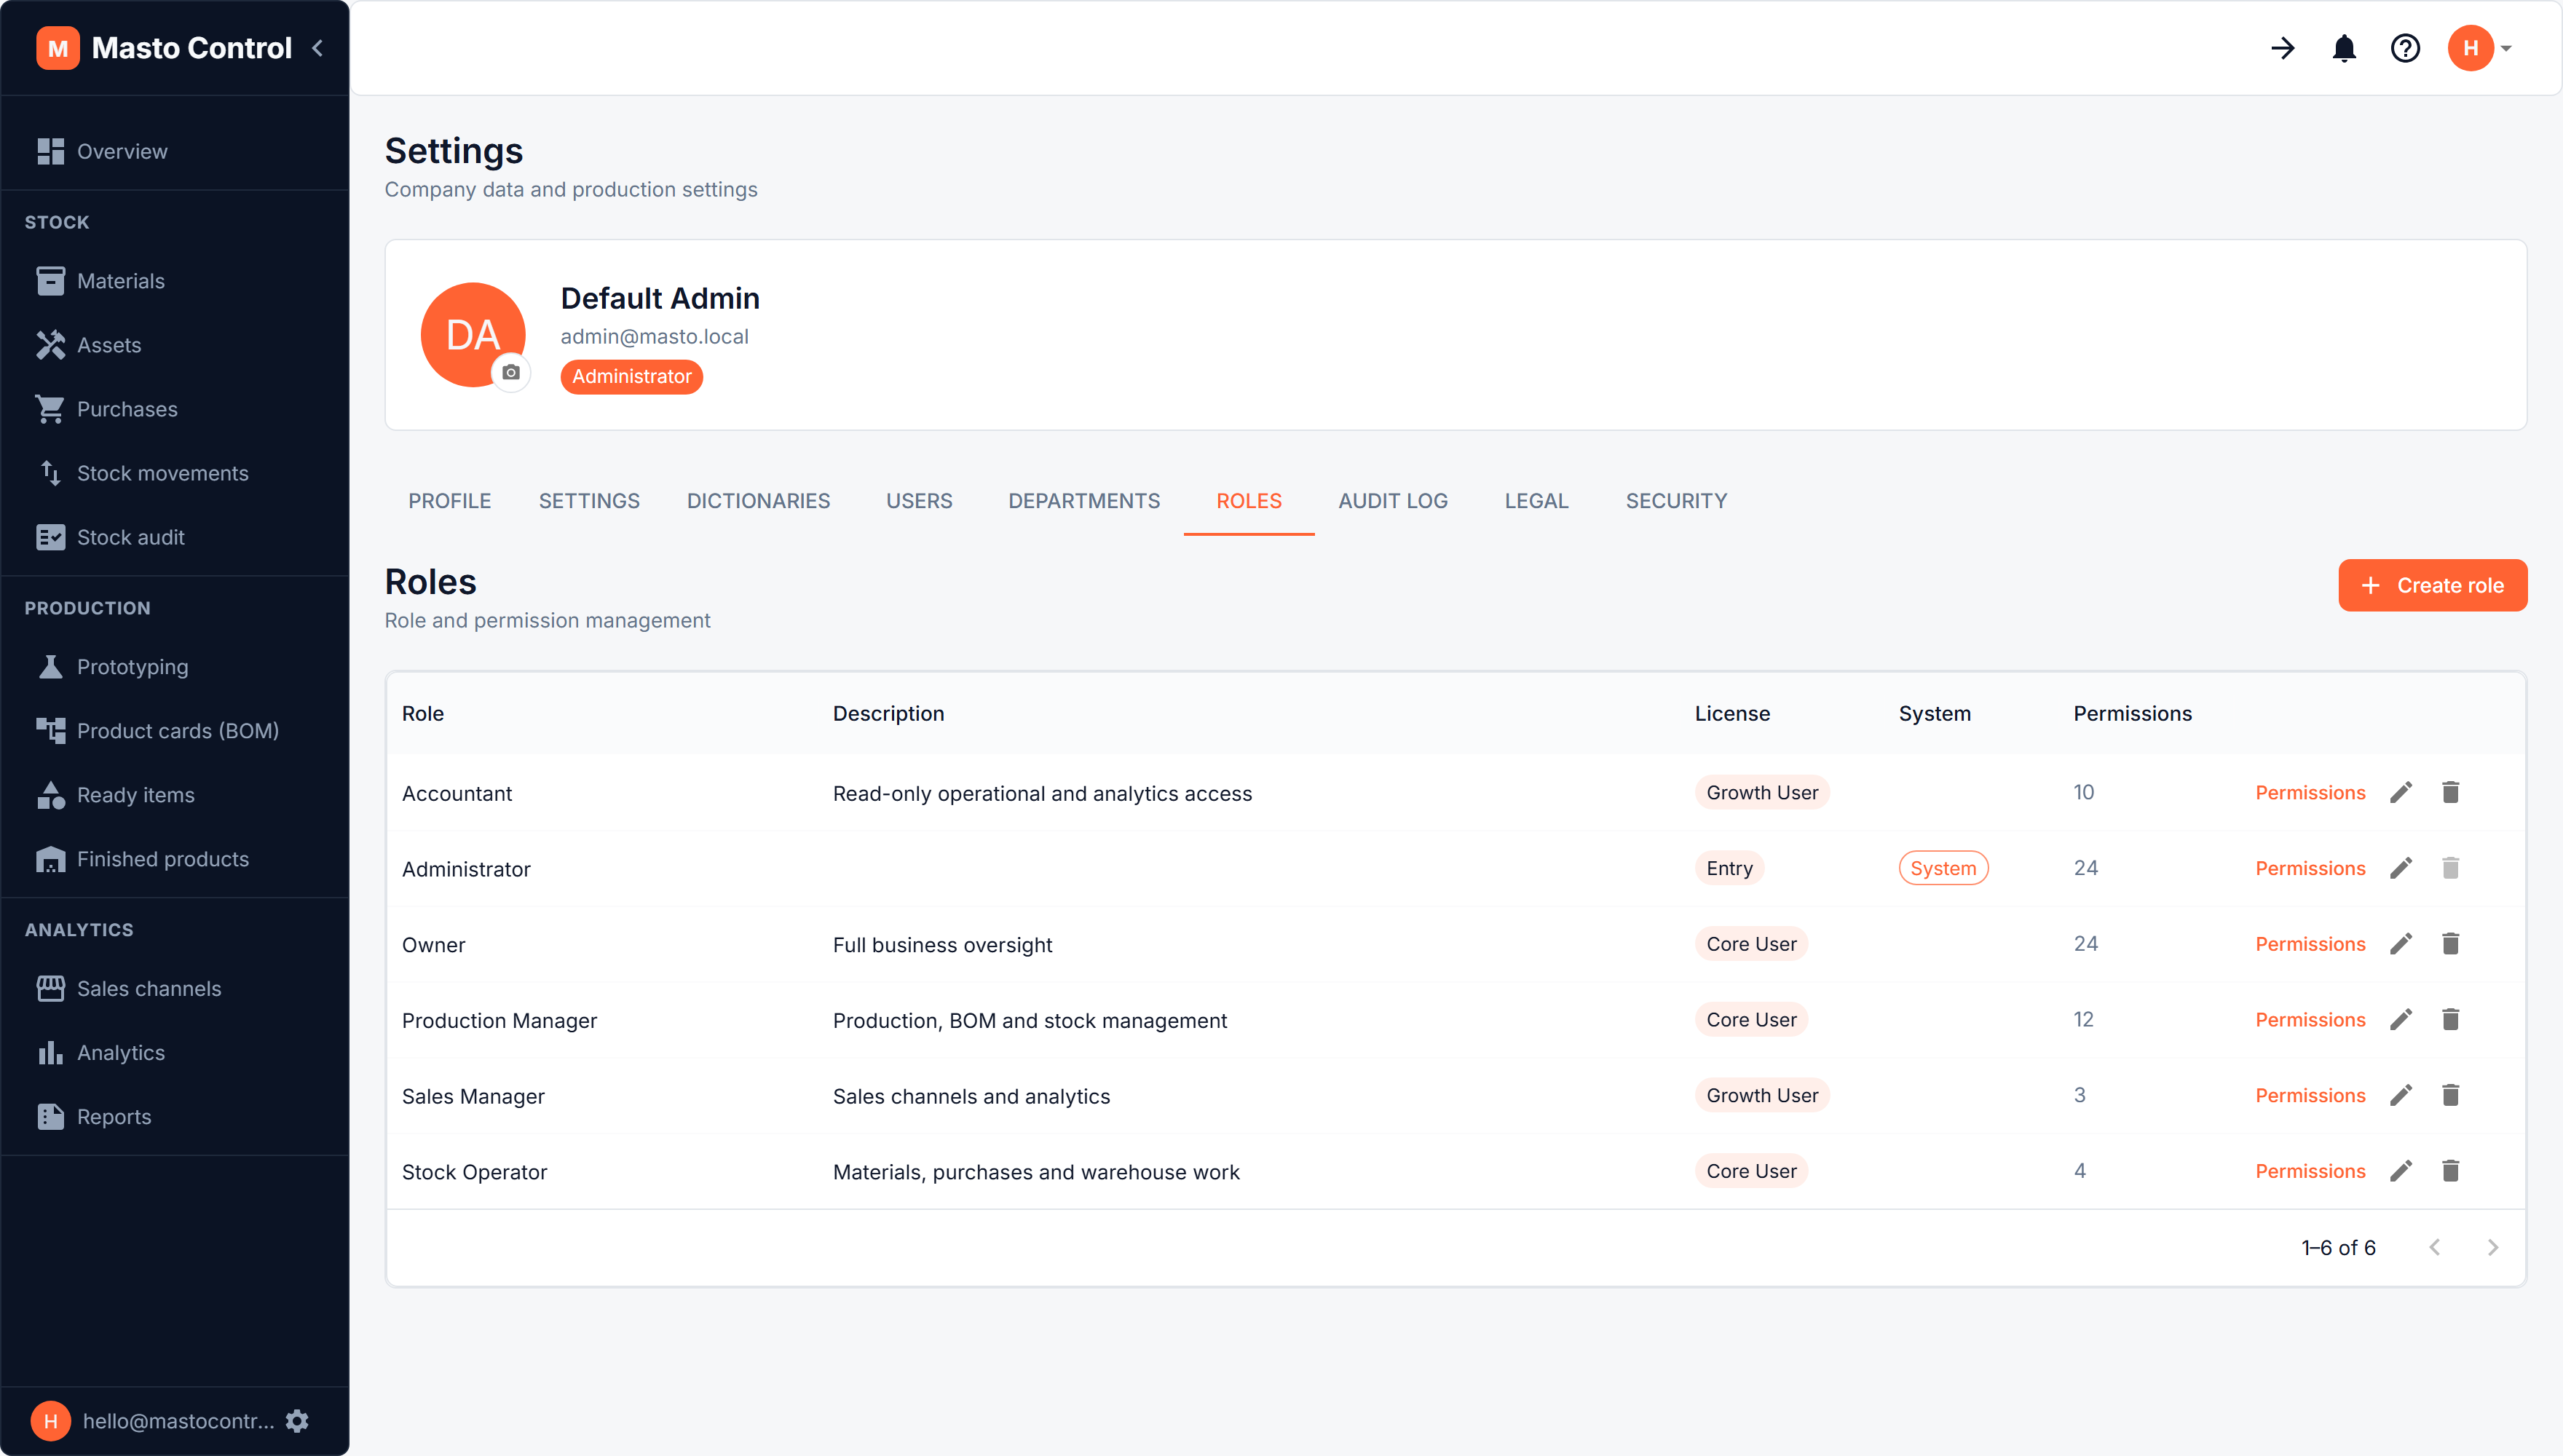
Task: Switch to the Profile tab
Action: tap(449, 501)
